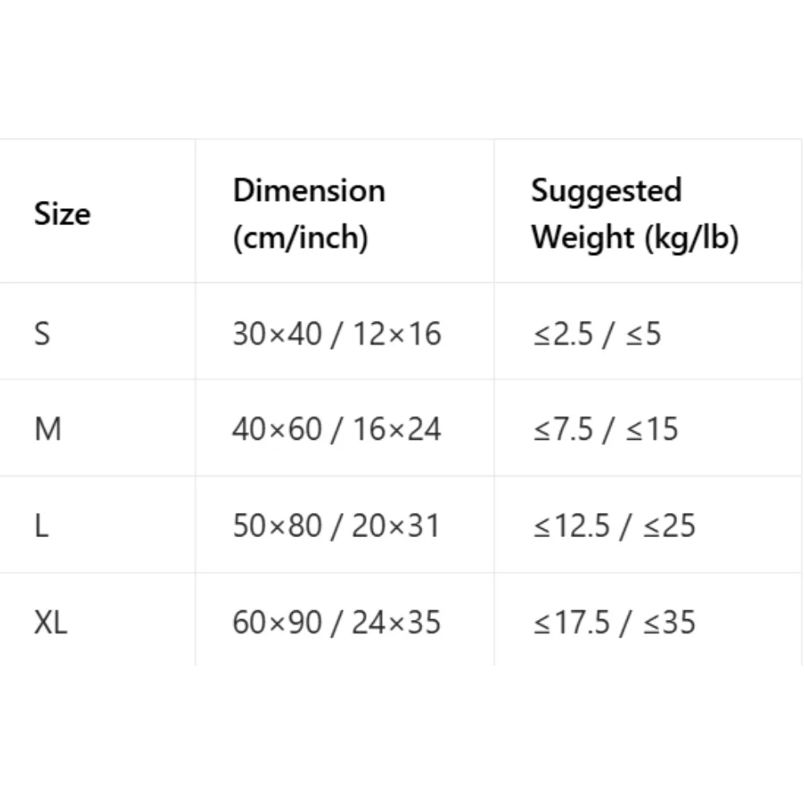Select the ≤12.5 / ≤25 weight cell
The width and height of the screenshot is (804, 804).
click(x=648, y=524)
